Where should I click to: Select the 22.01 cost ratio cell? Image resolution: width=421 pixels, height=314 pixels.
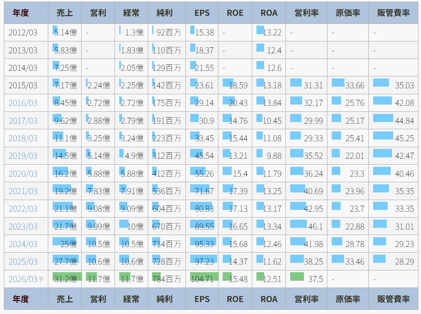(348, 156)
